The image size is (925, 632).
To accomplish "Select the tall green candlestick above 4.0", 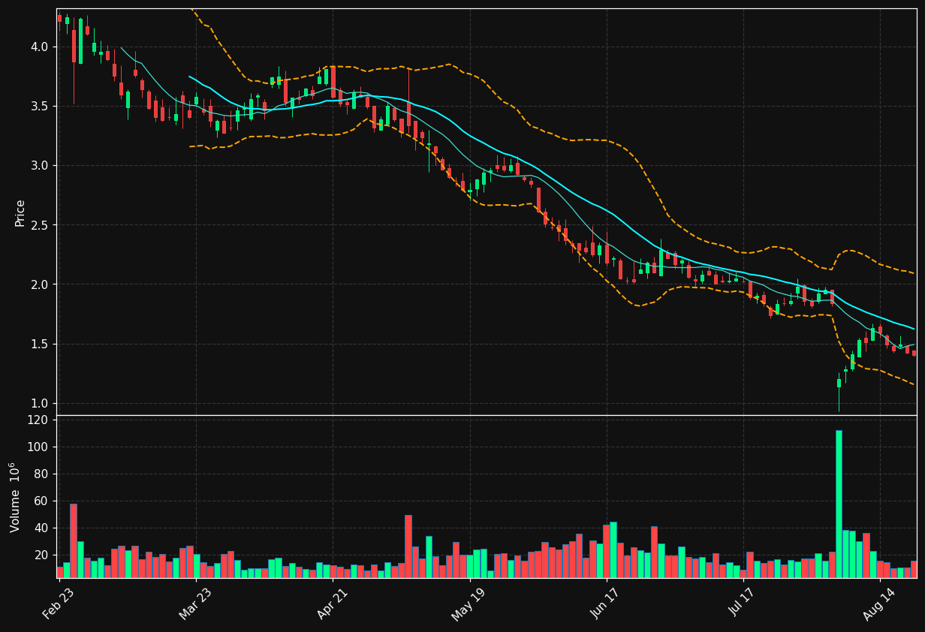I will coord(80,41).
